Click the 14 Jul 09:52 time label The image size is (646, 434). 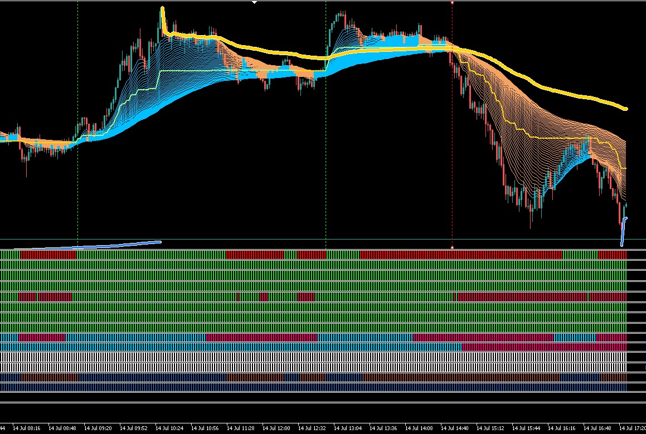[x=133, y=428]
